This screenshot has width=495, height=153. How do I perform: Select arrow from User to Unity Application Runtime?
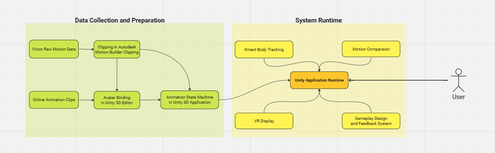398,80
